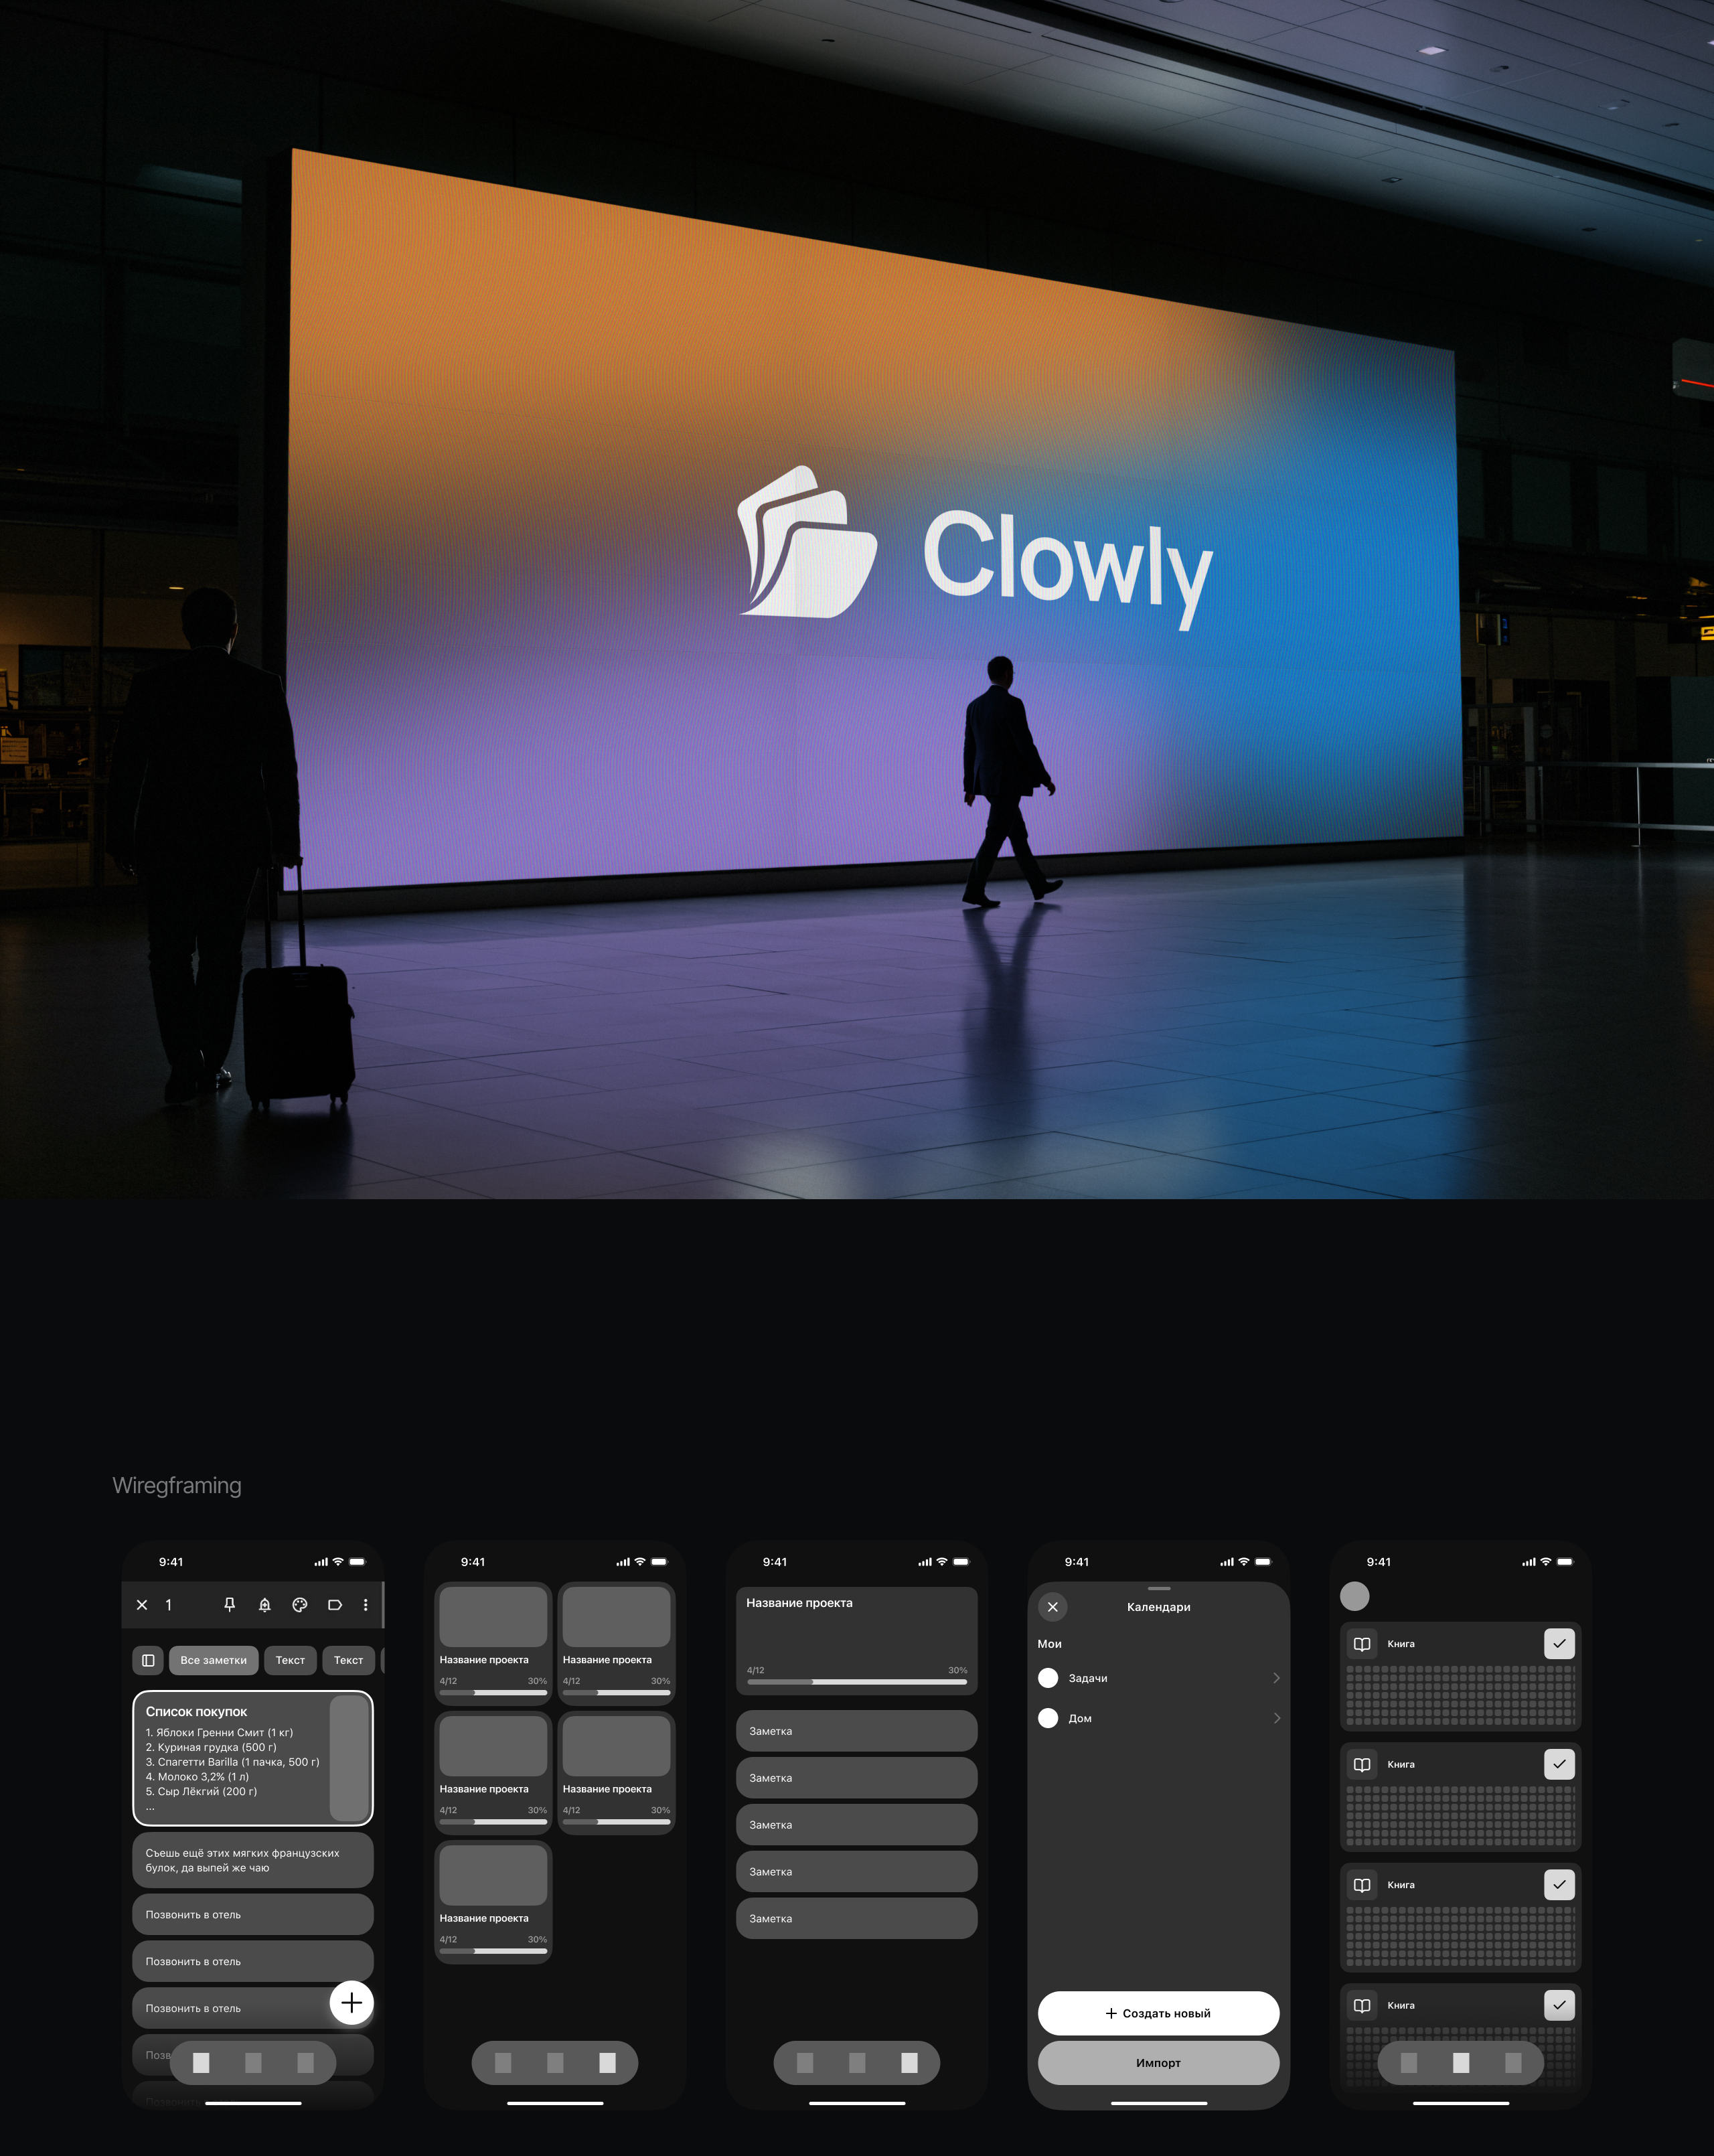The image size is (1714, 2156).
Task: Open the middle-left project card thumbnail
Action: (493, 1746)
